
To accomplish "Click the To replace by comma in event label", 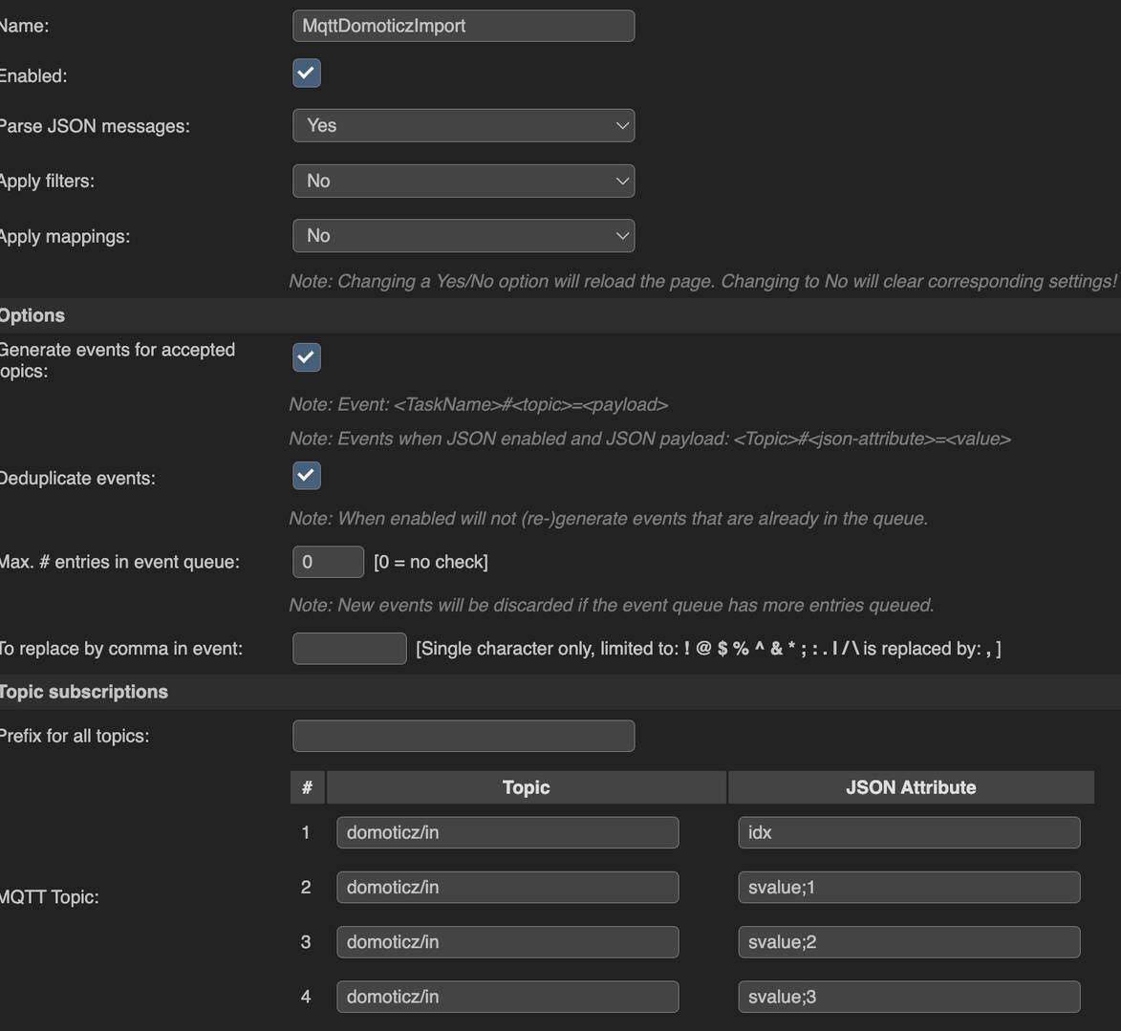I will point(120,649).
